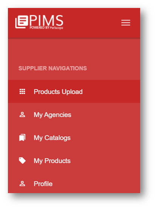The width and height of the screenshot is (156, 209).
Task: Click the PIMS logo text
Action: (46, 20)
